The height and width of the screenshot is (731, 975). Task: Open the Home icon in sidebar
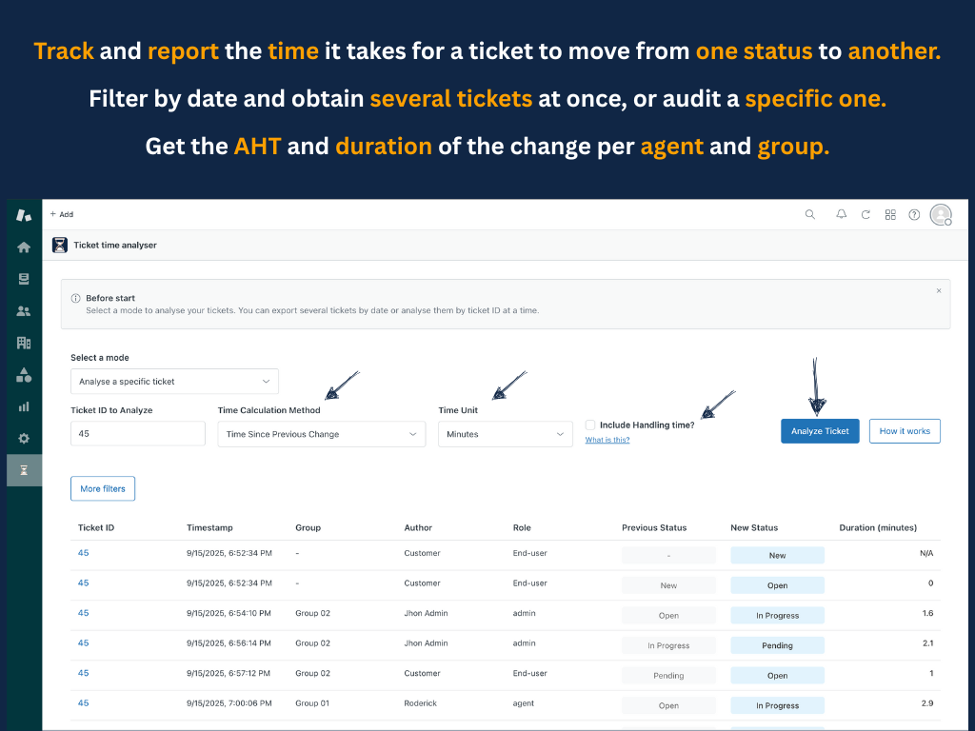pyautogui.click(x=24, y=247)
